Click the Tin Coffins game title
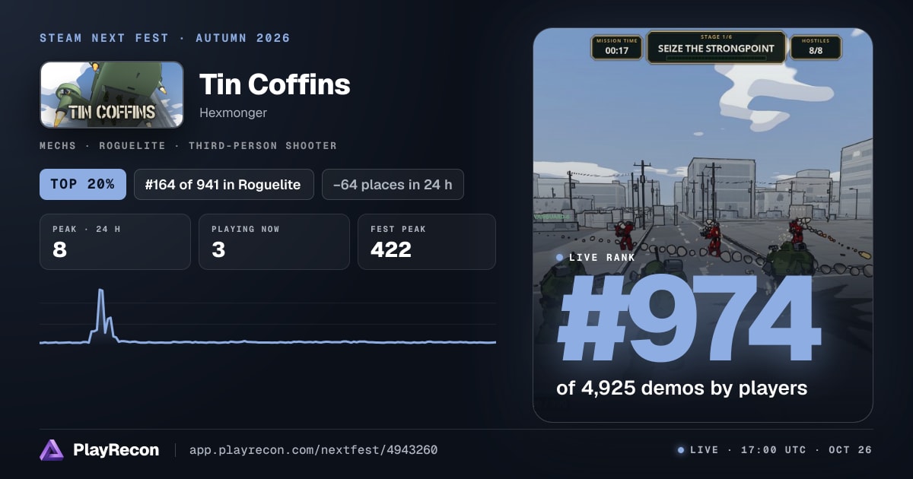This screenshot has height=479, width=913. [275, 84]
